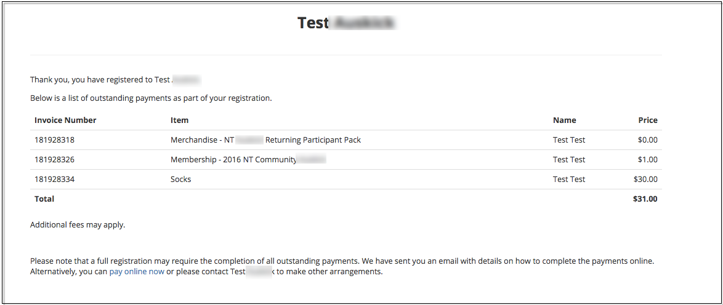Click the Thank you registration message
The height and width of the screenshot is (305, 723).
[116, 80]
